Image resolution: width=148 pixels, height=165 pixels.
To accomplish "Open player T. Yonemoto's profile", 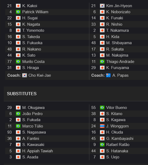I will tap(33, 30).
